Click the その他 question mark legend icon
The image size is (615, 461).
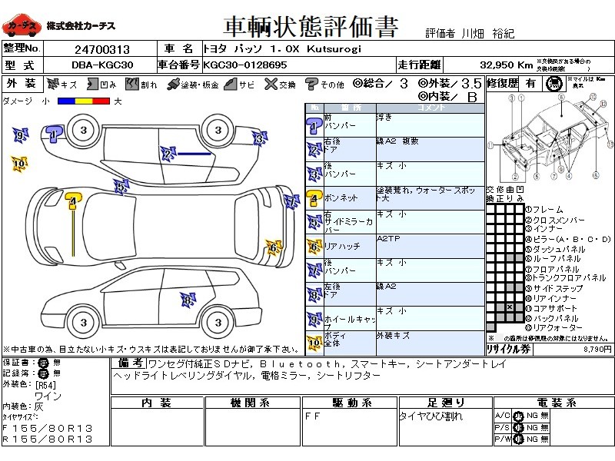tap(311, 84)
